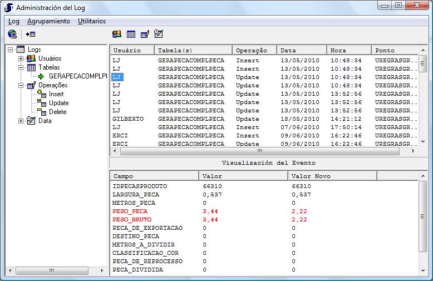Click the users group toolbar icon
Screen dimensions: 433x281
pos(117,34)
